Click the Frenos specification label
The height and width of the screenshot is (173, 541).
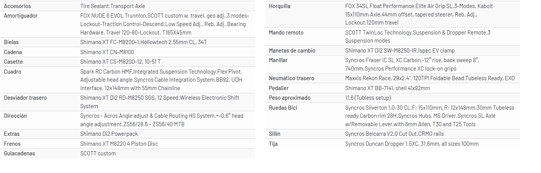pos(12,144)
